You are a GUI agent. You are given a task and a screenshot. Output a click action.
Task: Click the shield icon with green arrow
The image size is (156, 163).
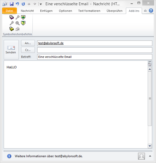click(x=23, y=17)
